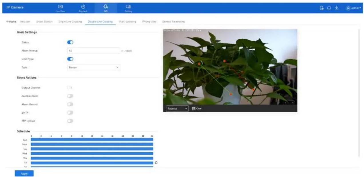Click the Apply button
Viewport: 364px width, 177px height.
[x=24, y=173]
